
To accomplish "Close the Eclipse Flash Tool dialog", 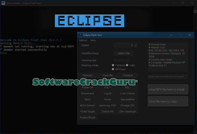I will pos(190,35).
